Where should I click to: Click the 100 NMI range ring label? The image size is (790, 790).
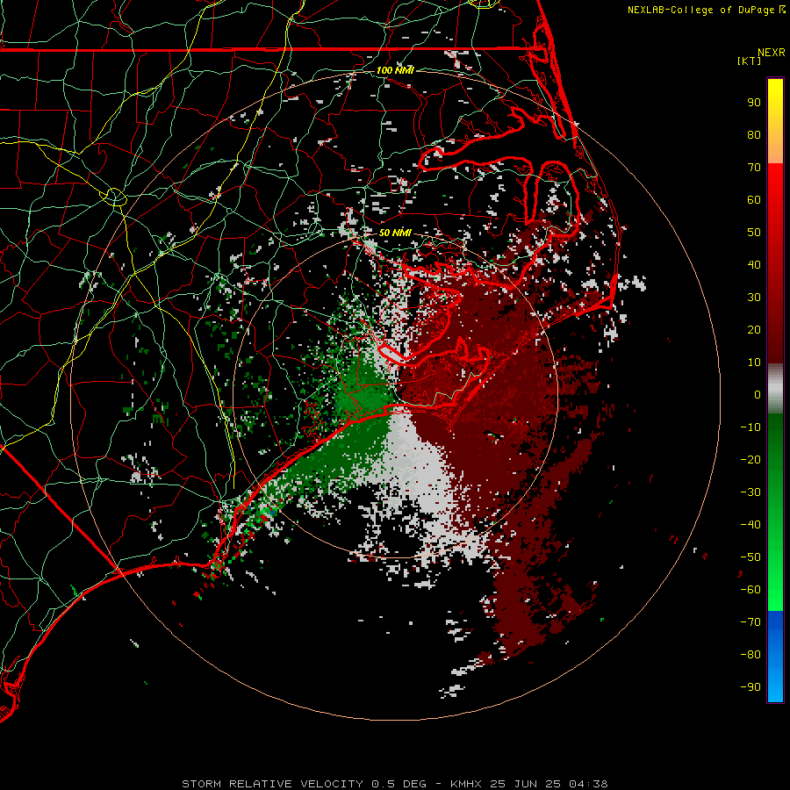pos(395,70)
